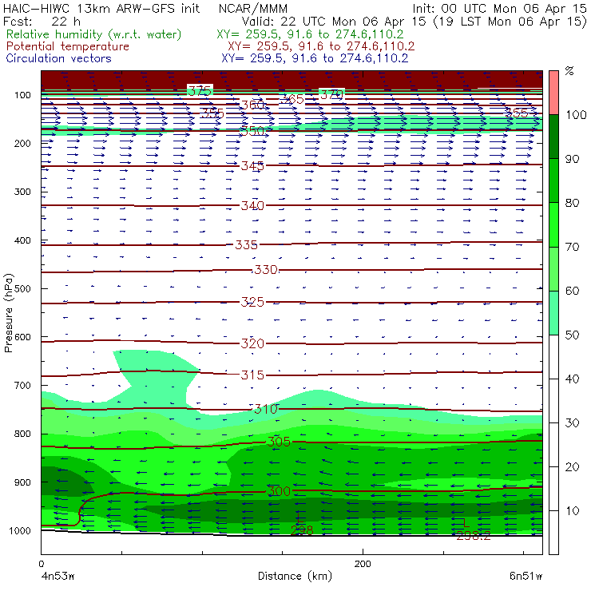Click the '360' contour label

252,105
